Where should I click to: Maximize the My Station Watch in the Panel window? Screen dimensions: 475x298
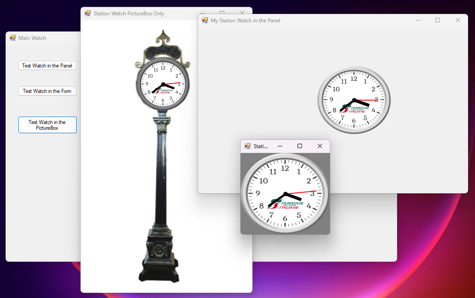(438, 20)
